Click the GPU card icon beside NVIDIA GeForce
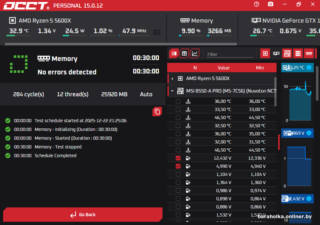 [256, 20]
